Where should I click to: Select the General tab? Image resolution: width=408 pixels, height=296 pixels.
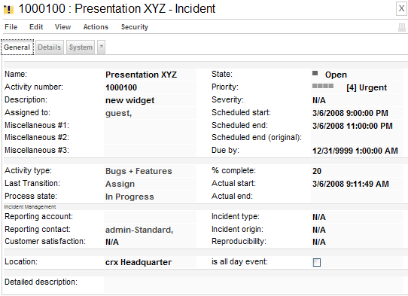tap(17, 47)
